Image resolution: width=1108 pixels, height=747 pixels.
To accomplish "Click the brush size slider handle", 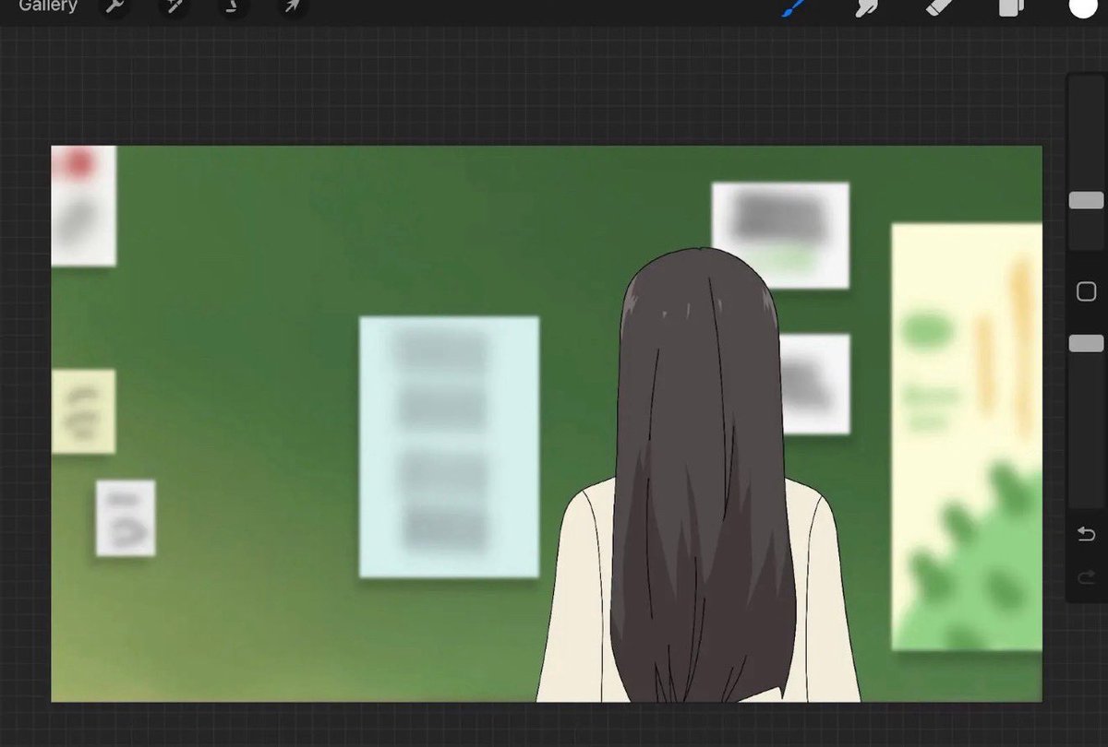I will click(1086, 200).
